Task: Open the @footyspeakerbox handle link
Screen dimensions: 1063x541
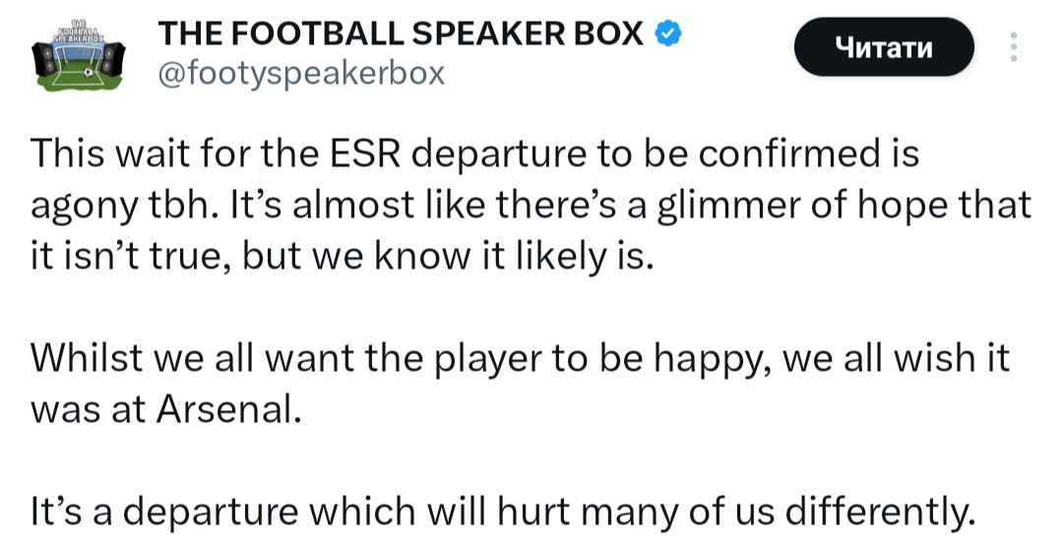Action: pos(301,73)
